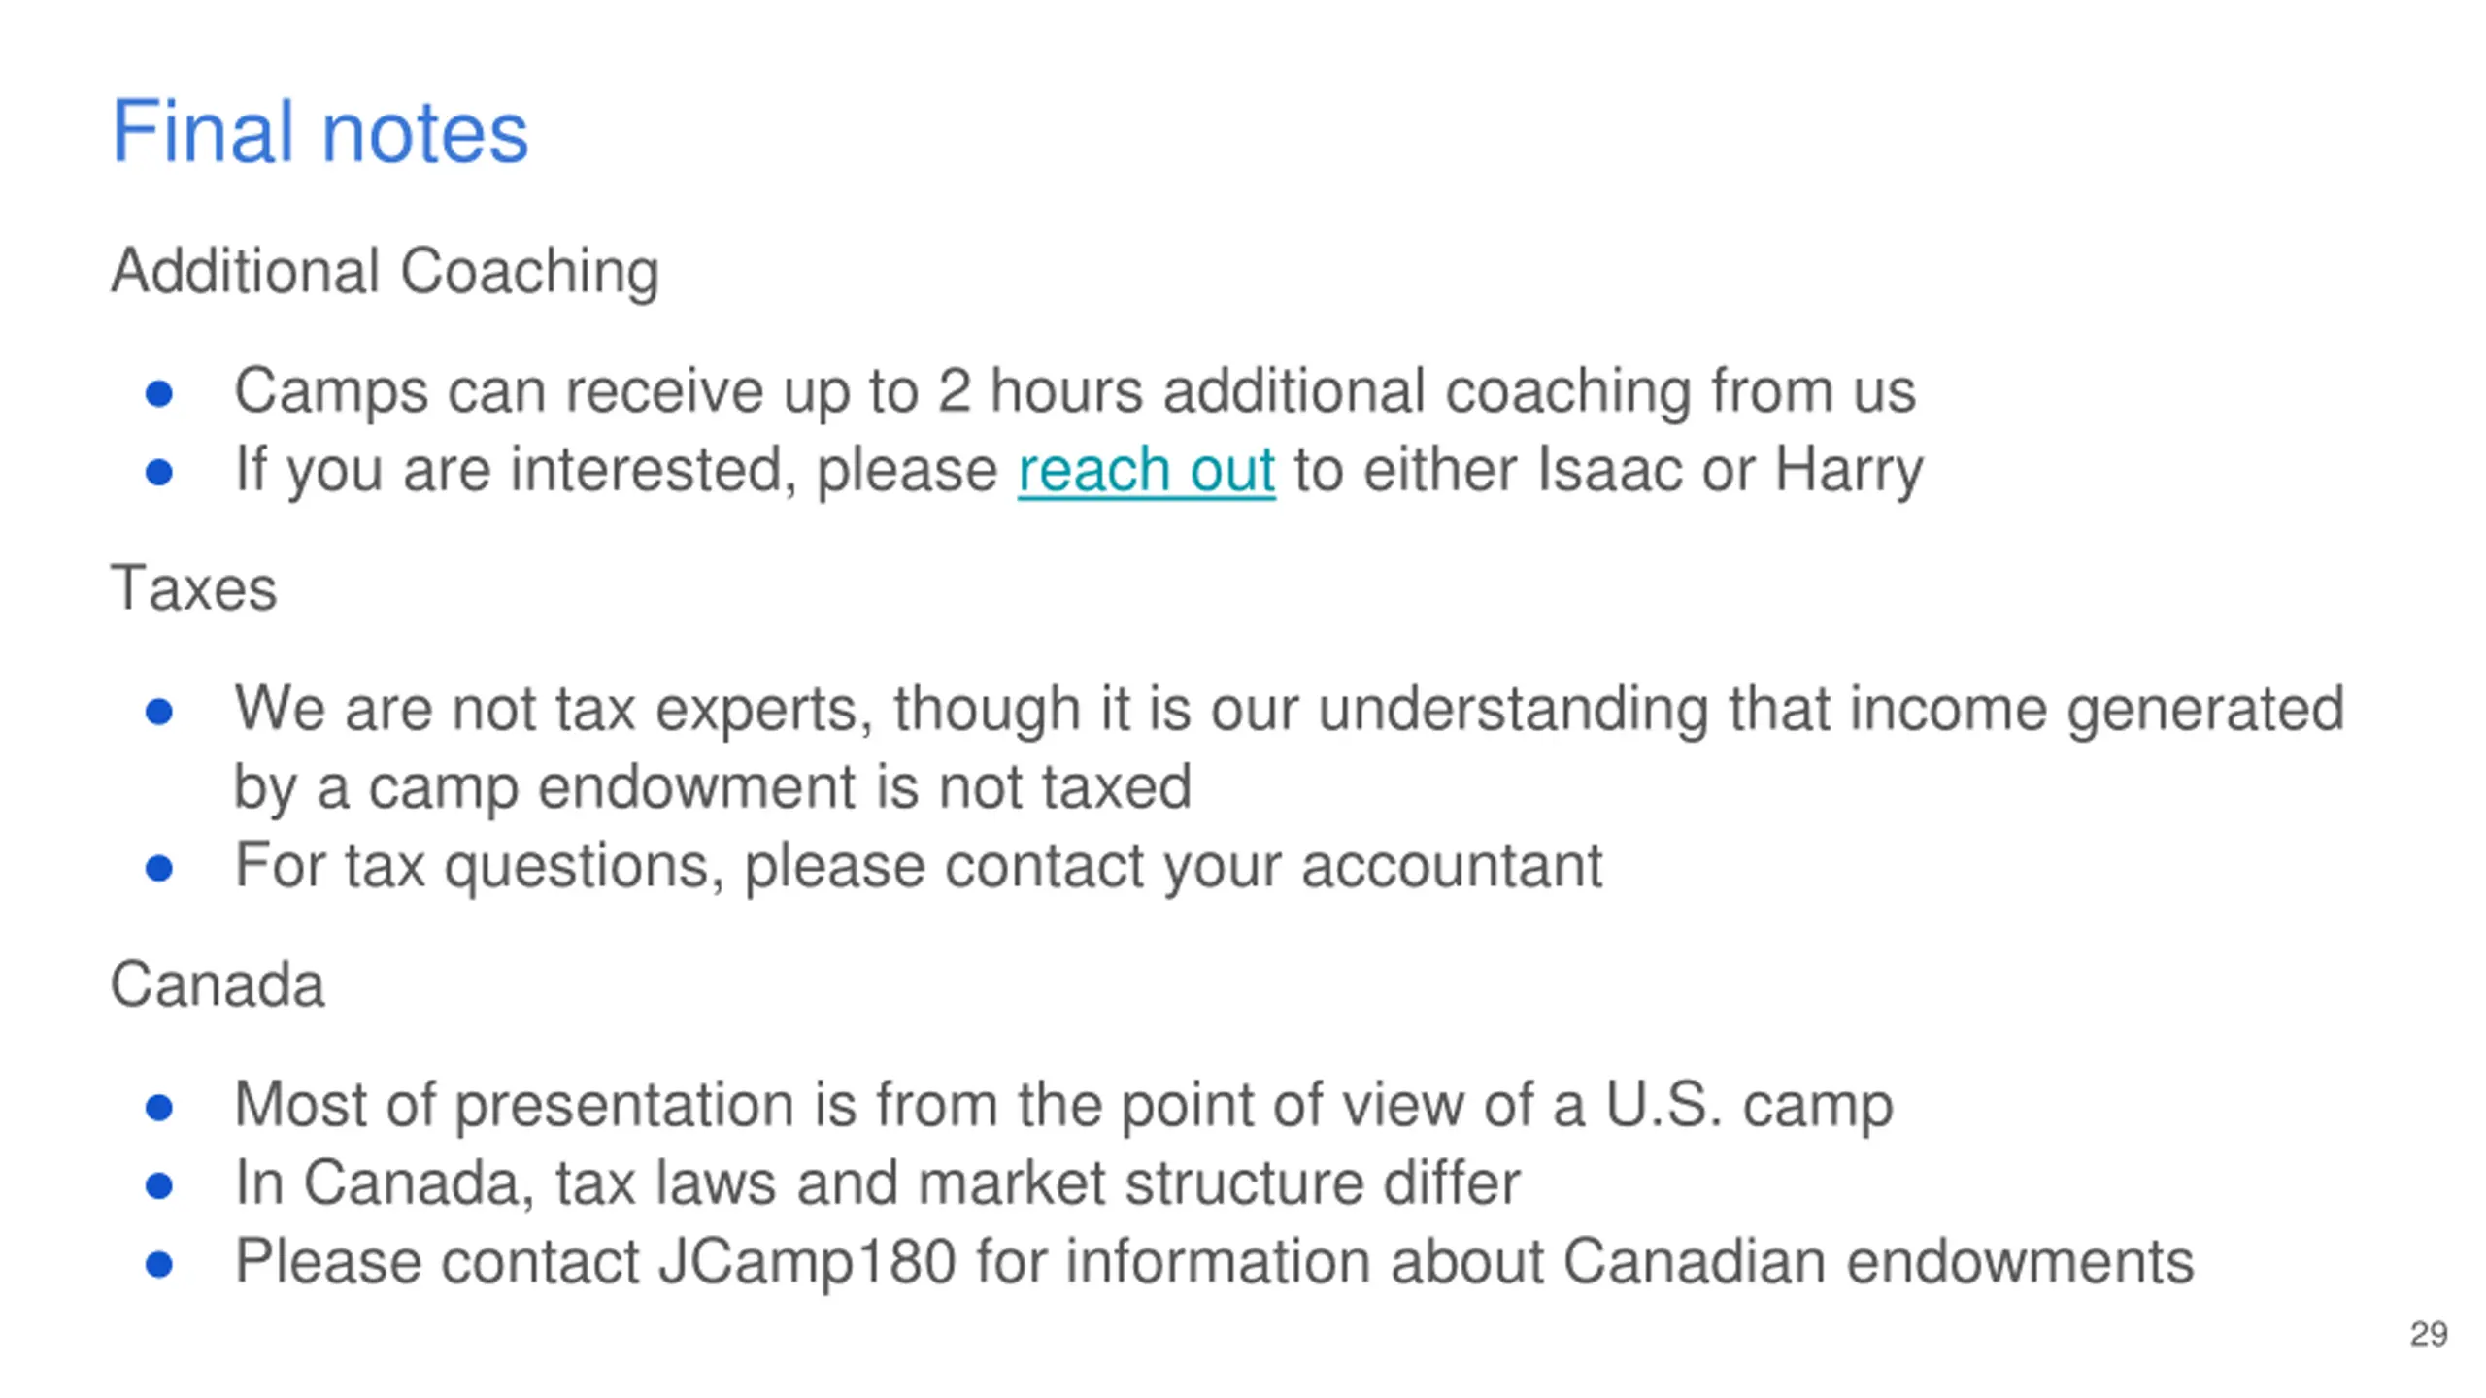
Task: Click bullet dot before 'For tax questions'
Action: coord(158,868)
